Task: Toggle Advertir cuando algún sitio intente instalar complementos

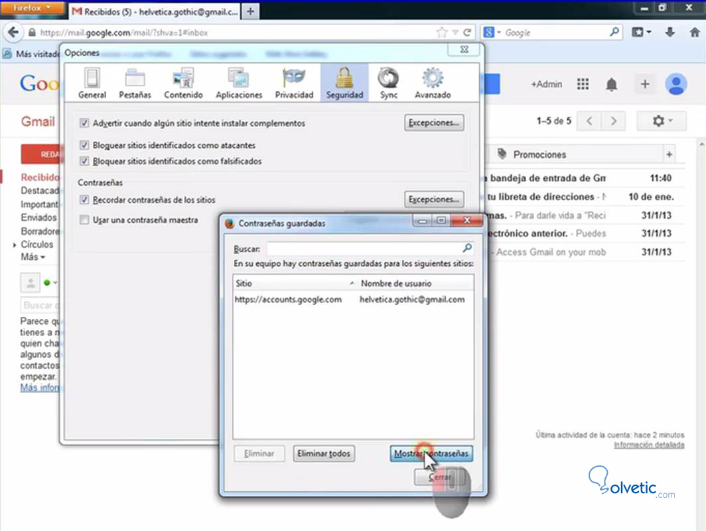Action: [x=84, y=123]
